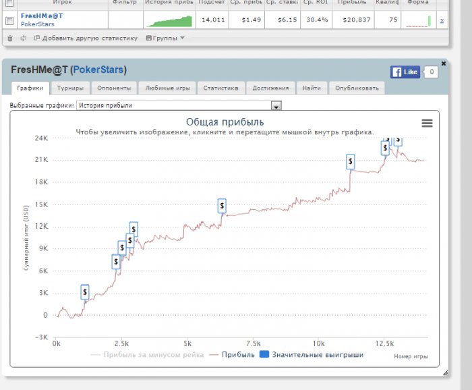Click the big win marker near 9K
Image resolution: width=472 pixels, height=390 pixels.
[122, 248]
